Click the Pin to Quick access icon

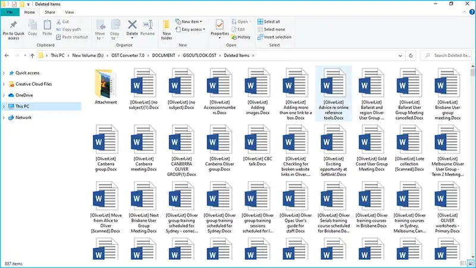pyautogui.click(x=13, y=25)
